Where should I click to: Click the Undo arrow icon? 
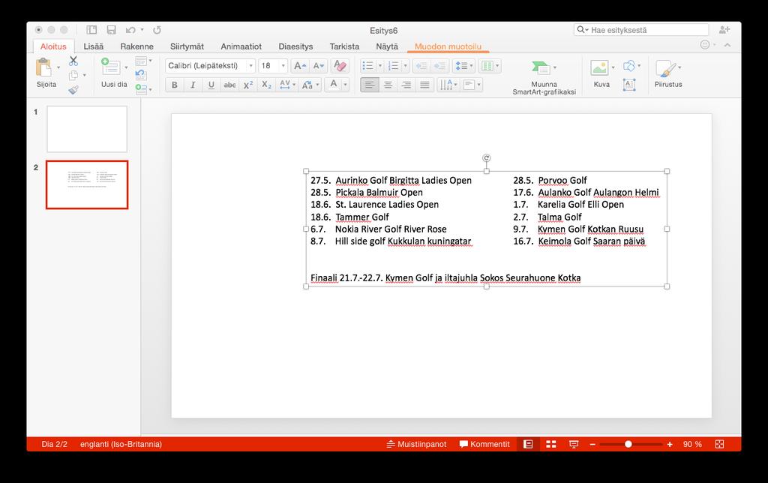pos(130,30)
